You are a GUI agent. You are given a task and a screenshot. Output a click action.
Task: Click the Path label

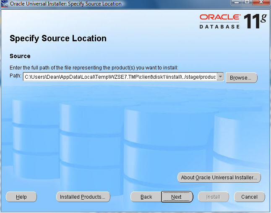16,76
